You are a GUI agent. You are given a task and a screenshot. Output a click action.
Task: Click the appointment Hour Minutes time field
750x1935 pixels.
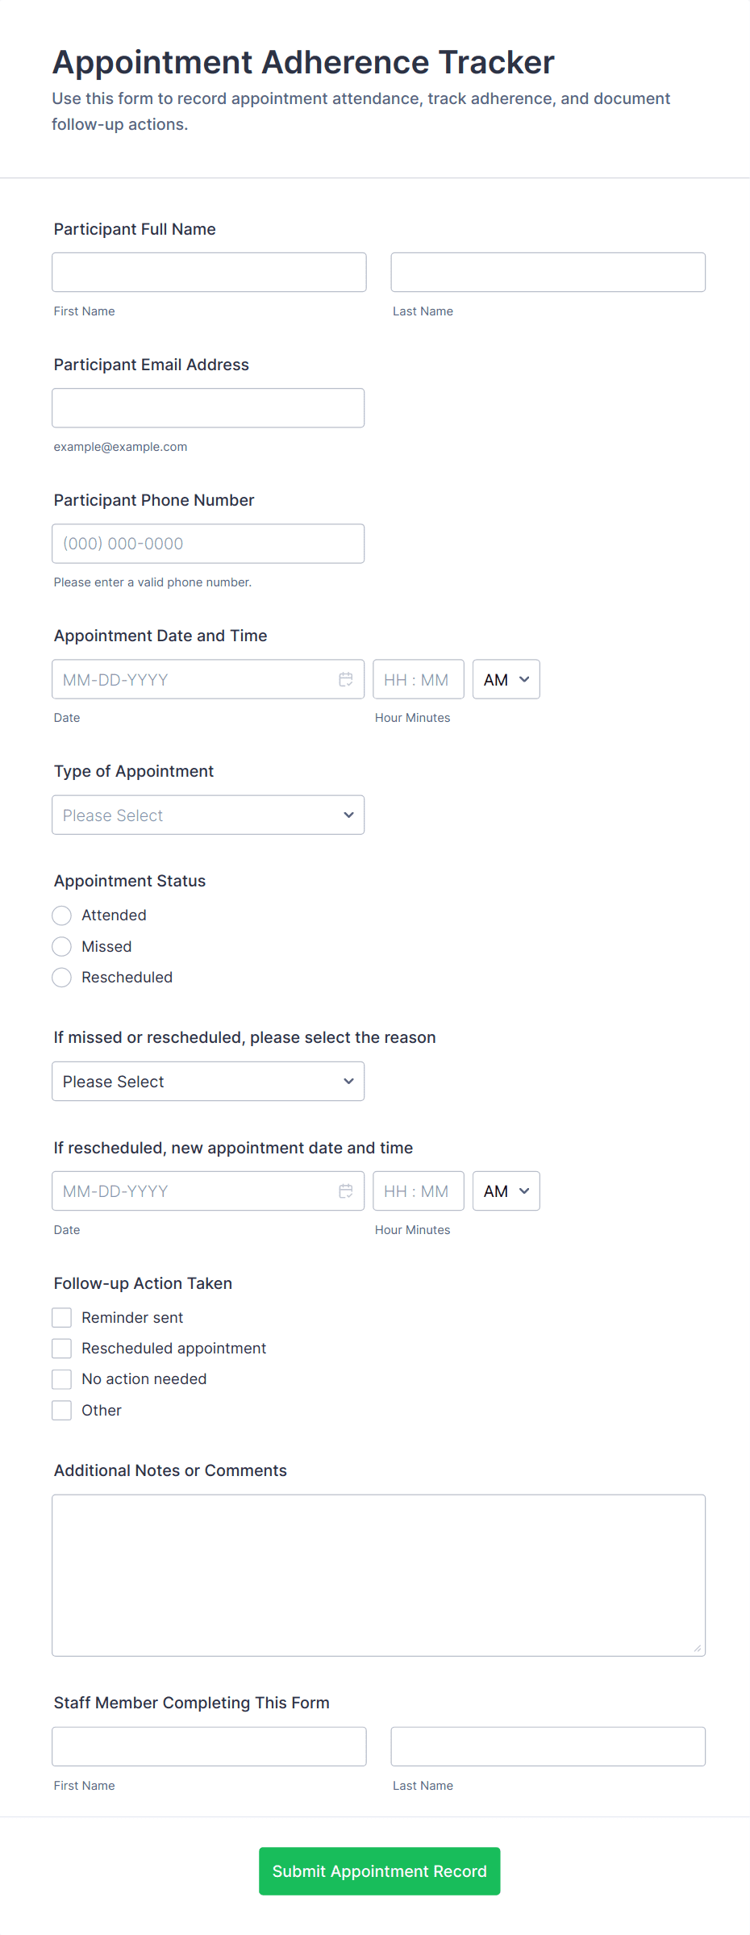[x=418, y=679]
